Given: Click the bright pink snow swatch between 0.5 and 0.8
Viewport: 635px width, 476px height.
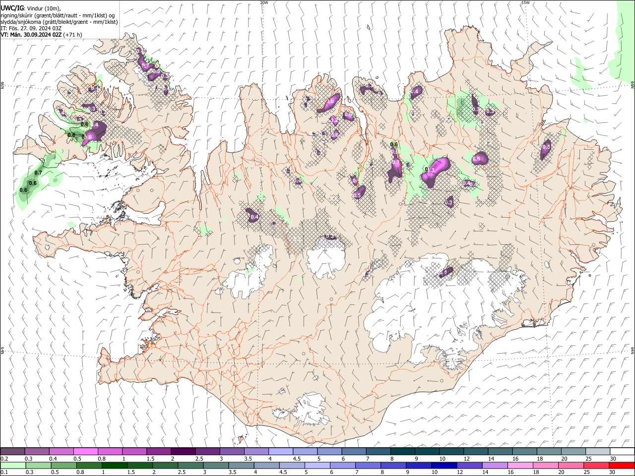Looking at the screenshot, I should tap(86, 451).
